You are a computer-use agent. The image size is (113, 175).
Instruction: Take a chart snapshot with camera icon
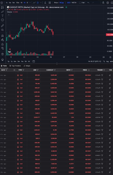point(112,3)
